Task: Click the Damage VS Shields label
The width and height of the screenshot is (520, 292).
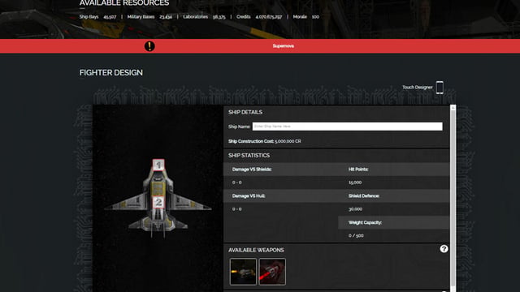Action: (x=252, y=170)
